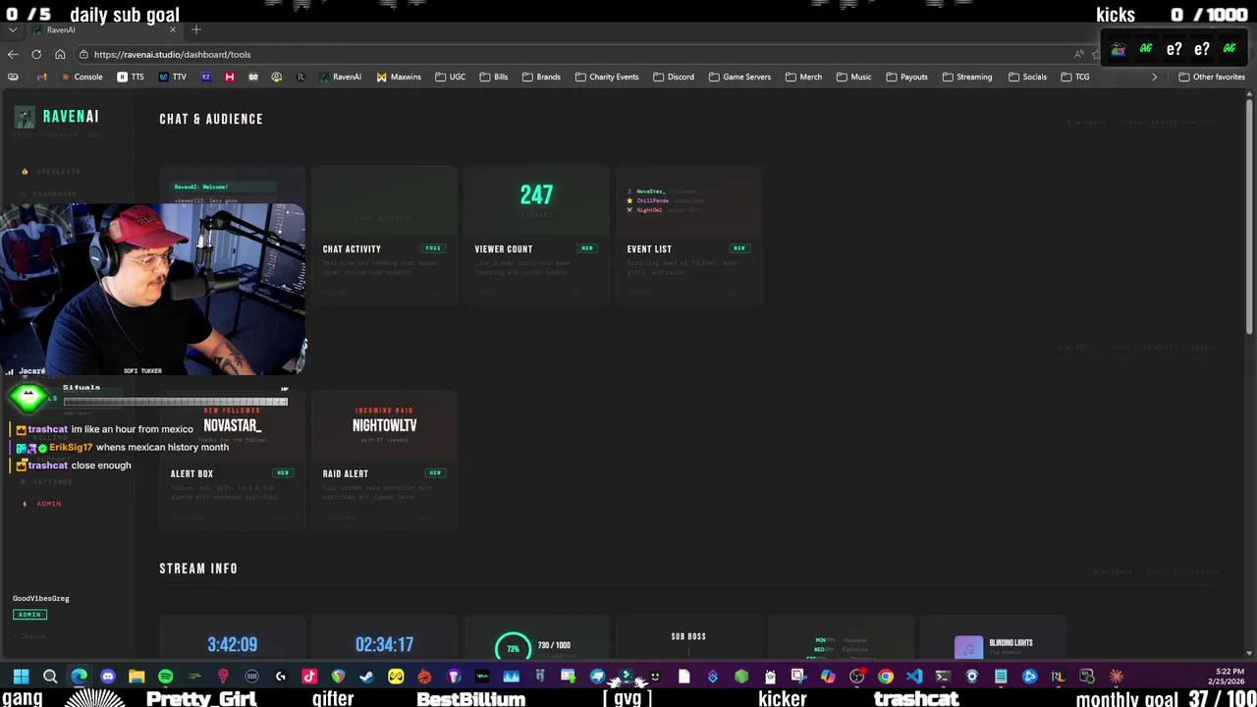Image resolution: width=1257 pixels, height=707 pixels.
Task: Expand the Payouts bookmarks folder
Action: 907,77
